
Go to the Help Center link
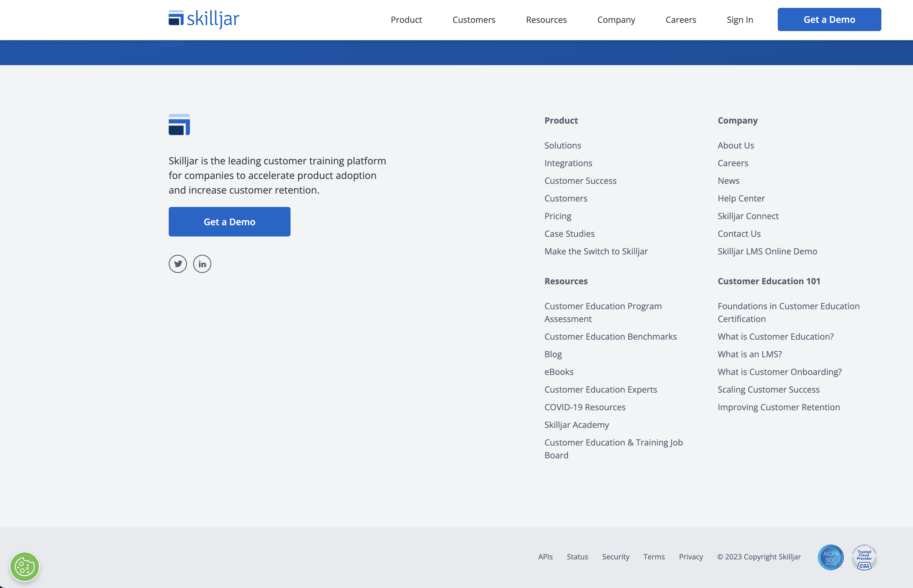tap(741, 198)
